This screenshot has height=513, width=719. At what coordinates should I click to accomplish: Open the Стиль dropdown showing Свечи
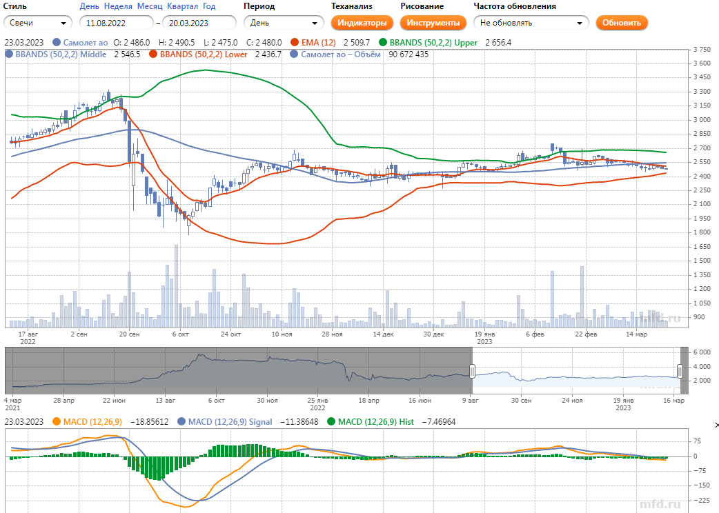pos(37,23)
